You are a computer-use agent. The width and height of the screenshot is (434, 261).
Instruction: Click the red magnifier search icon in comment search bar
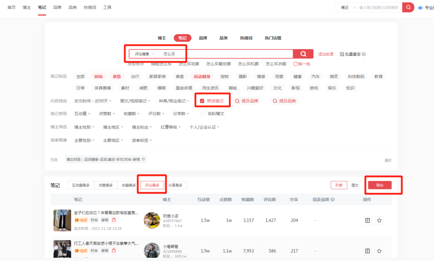coord(303,53)
